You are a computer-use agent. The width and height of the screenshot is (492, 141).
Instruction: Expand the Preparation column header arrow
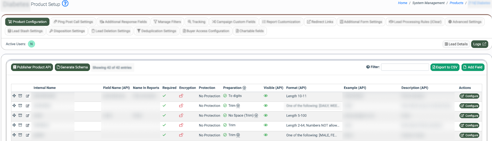244,88
